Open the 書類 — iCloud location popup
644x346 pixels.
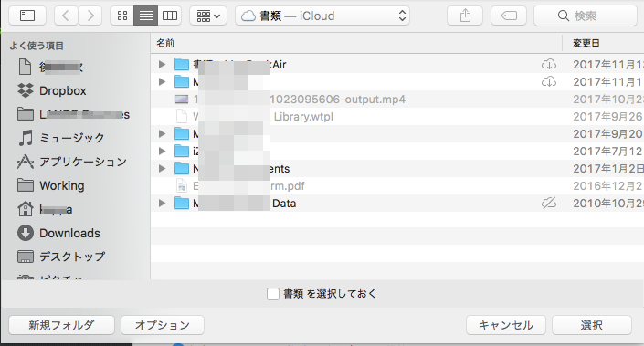tap(322, 16)
